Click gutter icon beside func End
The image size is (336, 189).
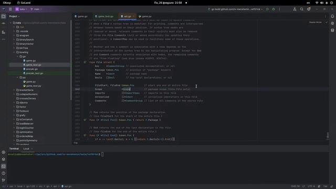pyautogui.click(x=85, y=135)
